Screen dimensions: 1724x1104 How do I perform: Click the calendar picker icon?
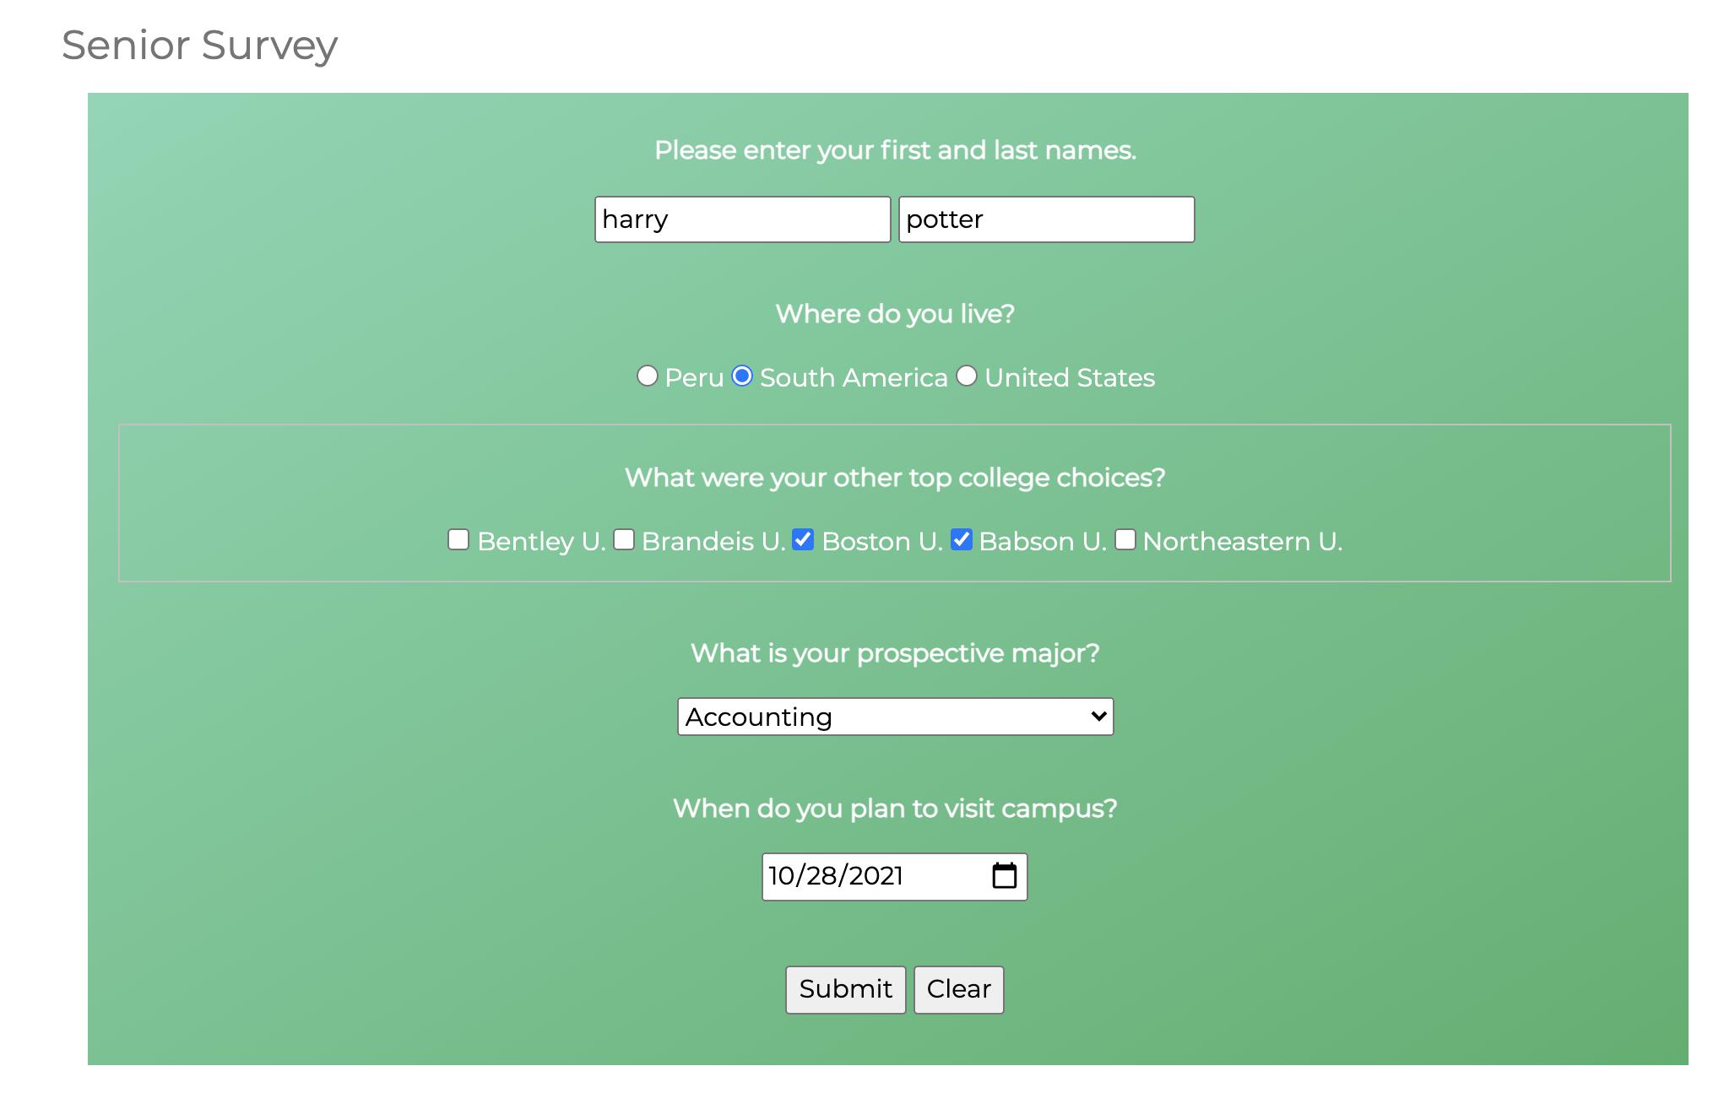pyautogui.click(x=1004, y=875)
